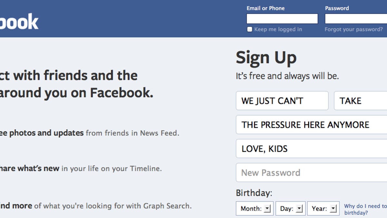387x218 pixels.
Task: Click the Facebook logo in the header
Action: pyautogui.click(x=19, y=22)
